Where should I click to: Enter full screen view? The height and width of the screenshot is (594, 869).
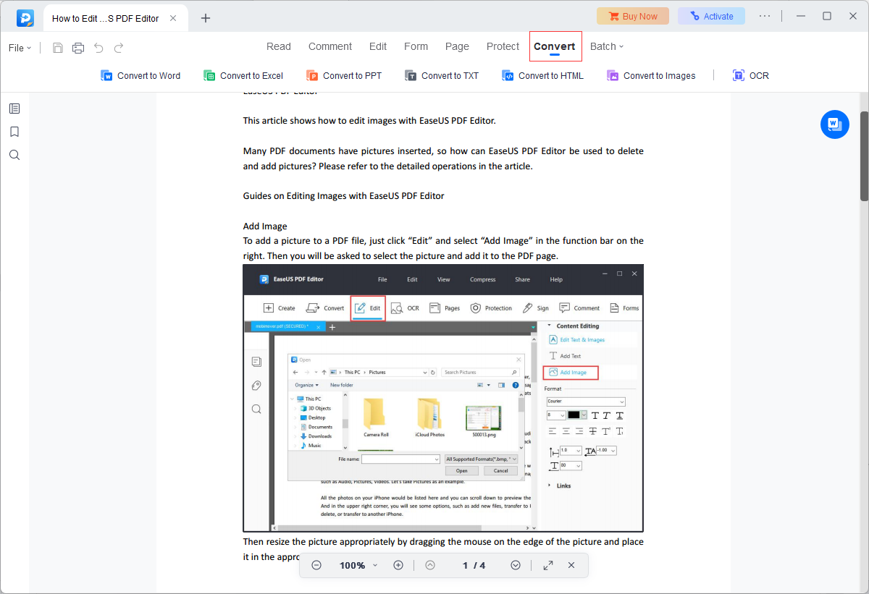click(548, 565)
